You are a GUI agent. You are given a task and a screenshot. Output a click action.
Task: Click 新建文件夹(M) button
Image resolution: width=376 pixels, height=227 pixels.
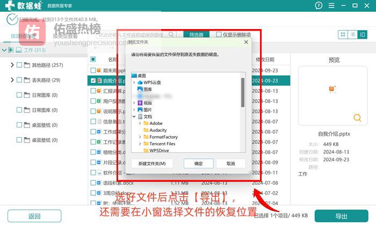point(151,163)
